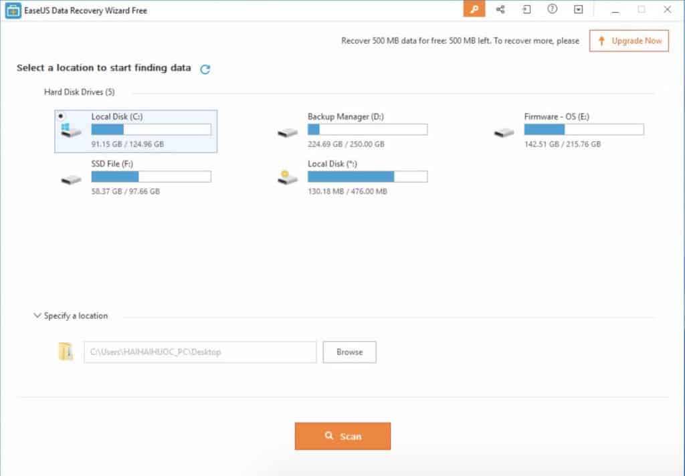Click the Hard Disk Drives (5) header
The height and width of the screenshot is (476, 685).
coord(80,92)
